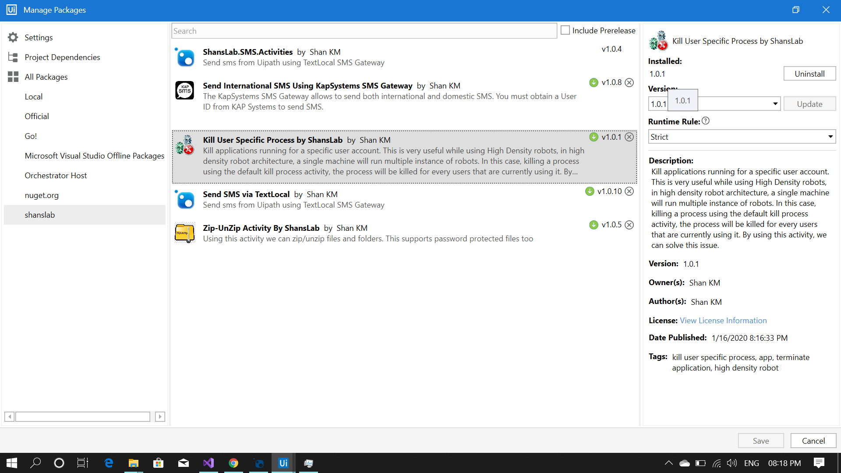Click Update button
This screenshot has height=473, width=841.
(x=809, y=104)
